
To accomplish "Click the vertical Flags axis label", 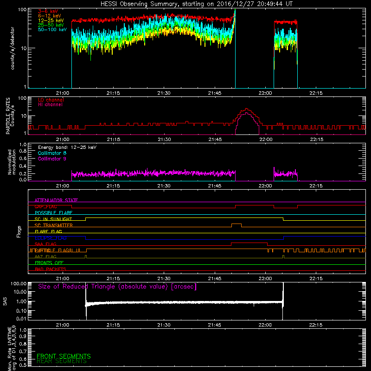I will tap(19, 231).
